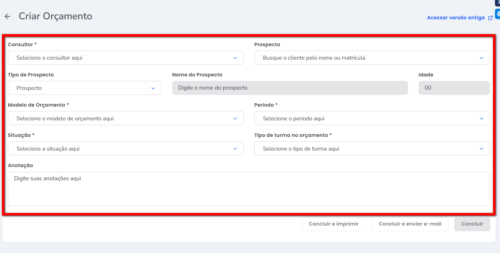500x253 pixels.
Task: Click the gray Concluir button
Action: (x=472, y=224)
